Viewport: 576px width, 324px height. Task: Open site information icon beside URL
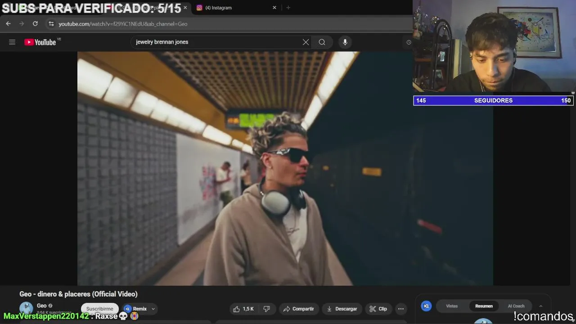pos(51,24)
